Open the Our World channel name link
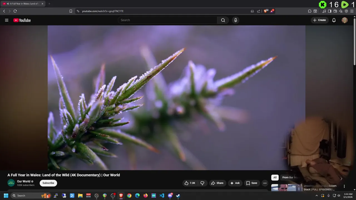The height and width of the screenshot is (200, 356). pyautogui.click(x=24, y=181)
